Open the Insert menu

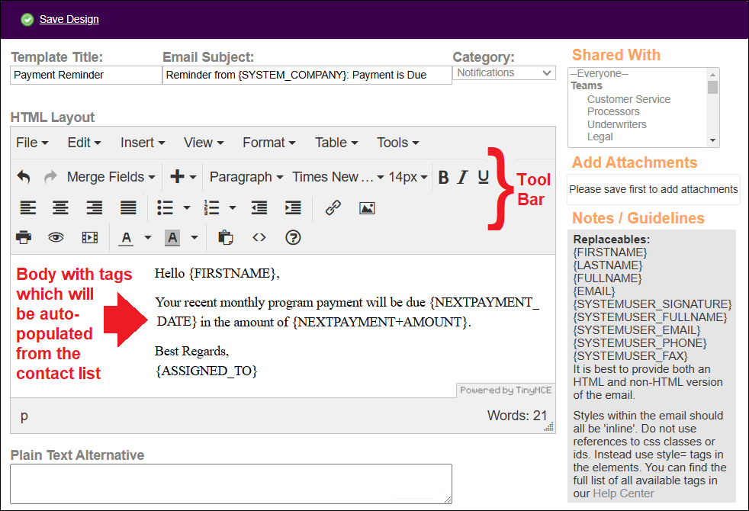tap(143, 143)
